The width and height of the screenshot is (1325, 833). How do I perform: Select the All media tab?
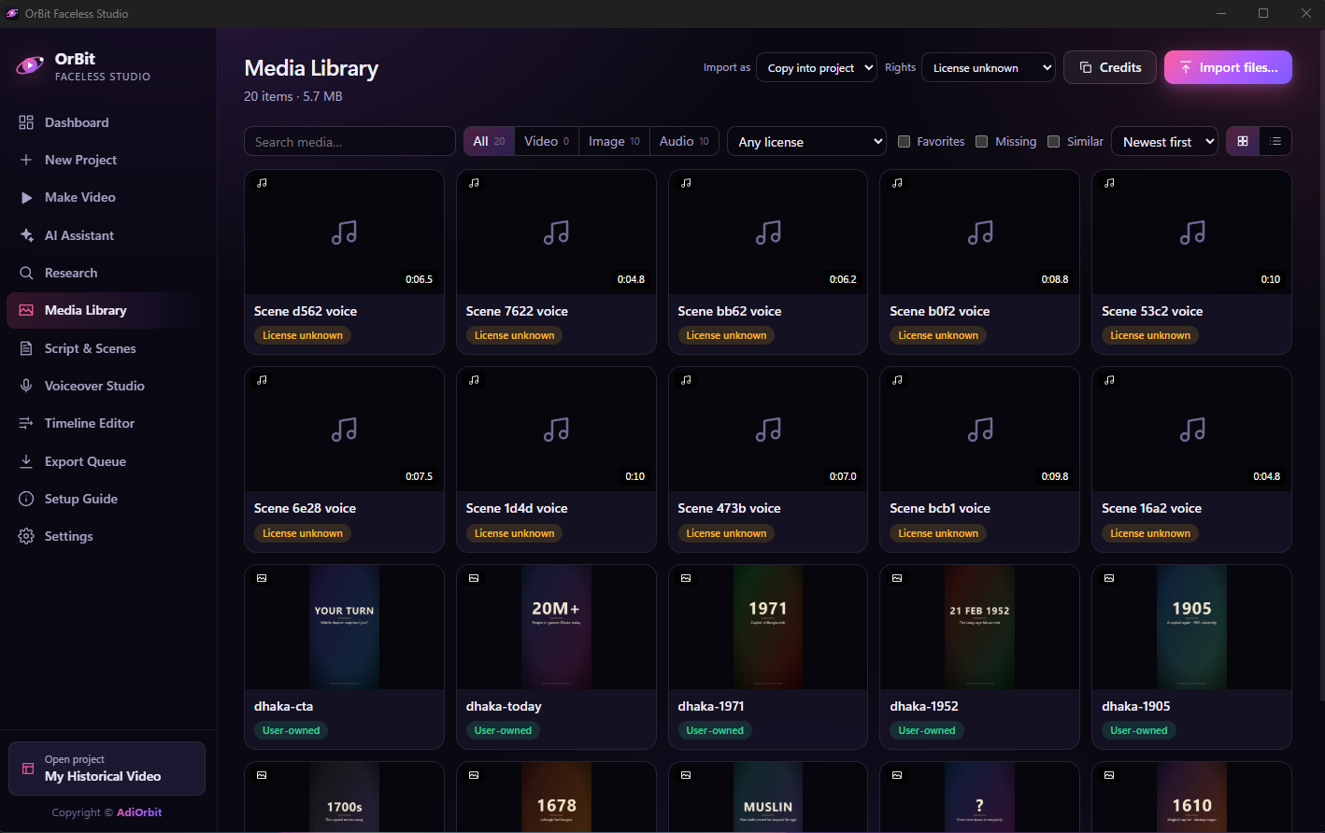[489, 141]
